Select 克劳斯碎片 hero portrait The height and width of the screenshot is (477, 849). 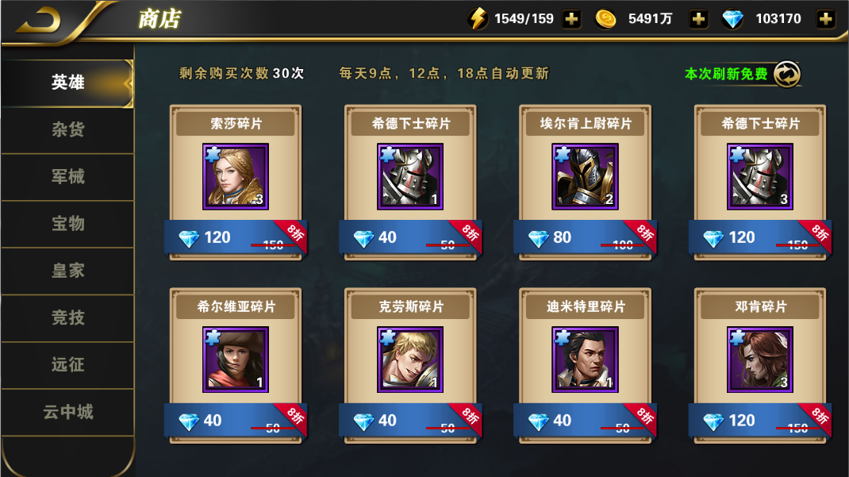pos(410,360)
